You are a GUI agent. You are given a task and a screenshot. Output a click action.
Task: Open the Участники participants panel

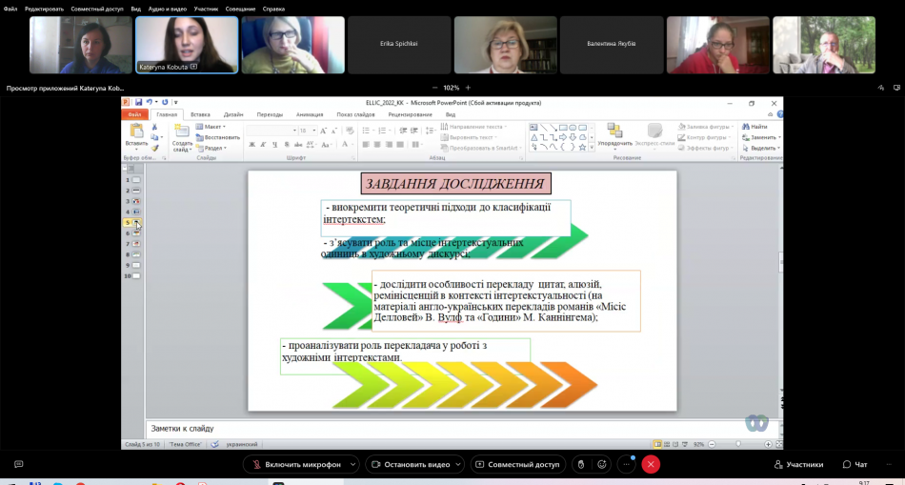(x=797, y=464)
